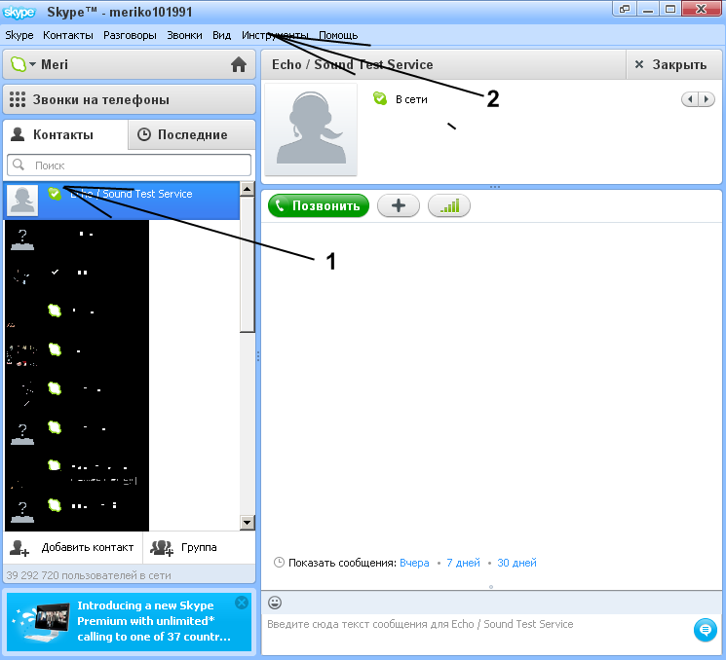The height and width of the screenshot is (660, 726).
Task: Click the search magnifier icon
Action: (19, 165)
